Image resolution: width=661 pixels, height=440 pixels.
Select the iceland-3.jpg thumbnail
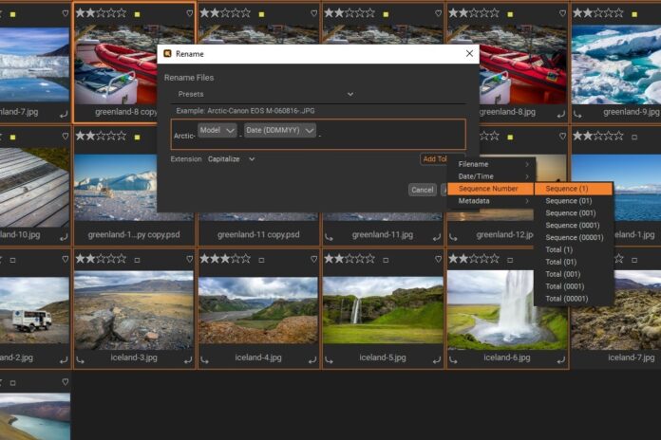point(134,310)
